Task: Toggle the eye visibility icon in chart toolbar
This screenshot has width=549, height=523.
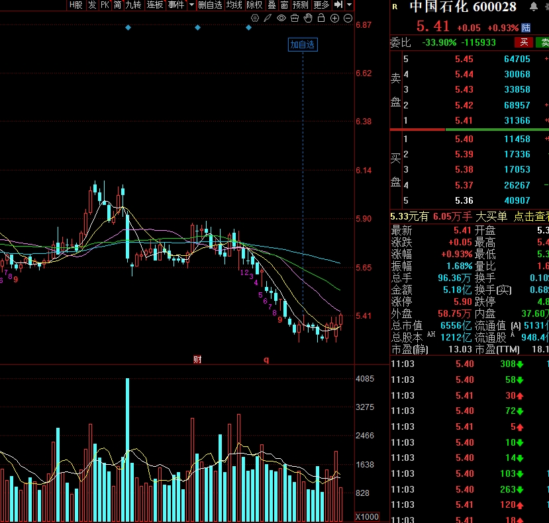Action: [x=281, y=18]
